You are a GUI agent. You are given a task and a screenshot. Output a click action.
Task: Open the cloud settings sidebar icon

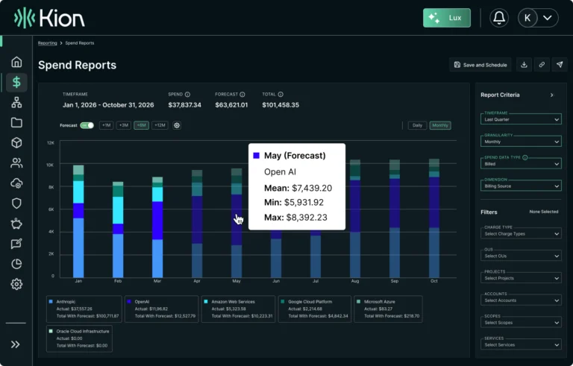16,183
